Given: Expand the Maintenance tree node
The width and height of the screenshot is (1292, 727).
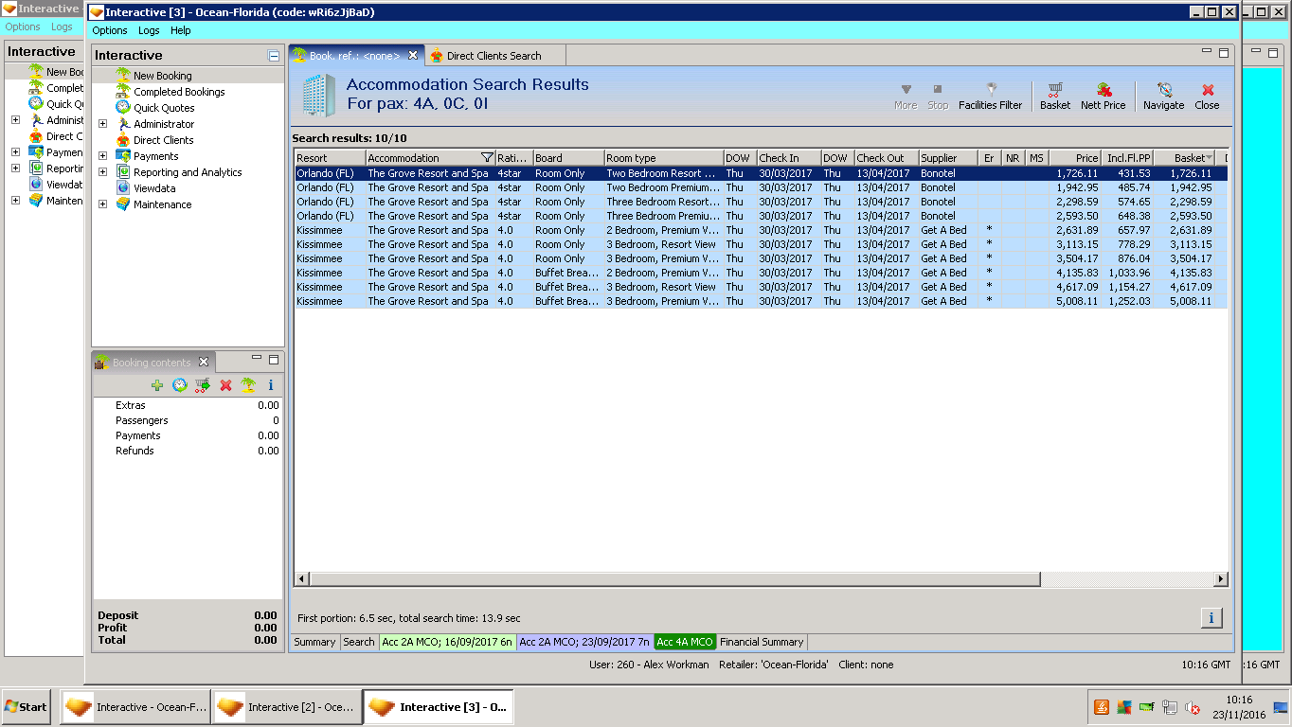Looking at the screenshot, I should click(x=103, y=204).
